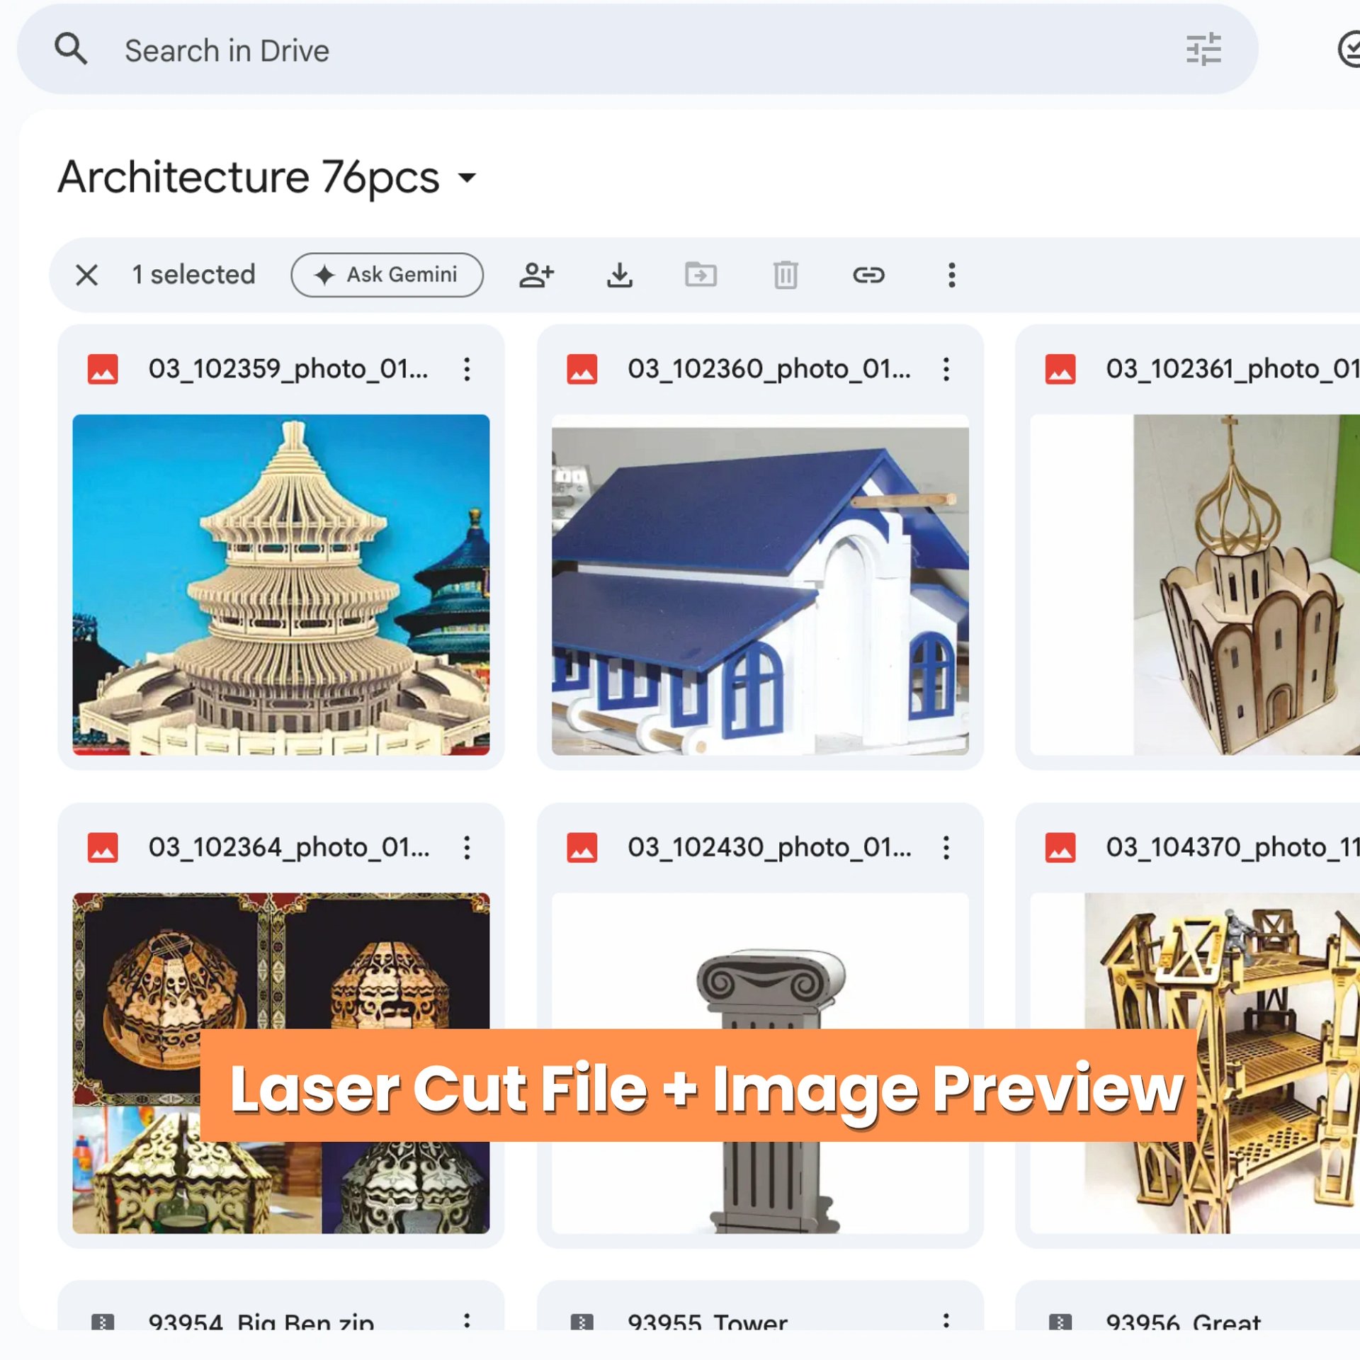Screen dimensions: 1360x1360
Task: Open more options for 03_102359_photo file
Action: click(x=467, y=369)
